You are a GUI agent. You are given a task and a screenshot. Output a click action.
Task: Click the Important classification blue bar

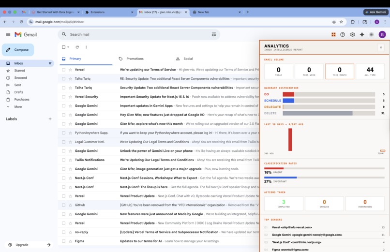280,178
